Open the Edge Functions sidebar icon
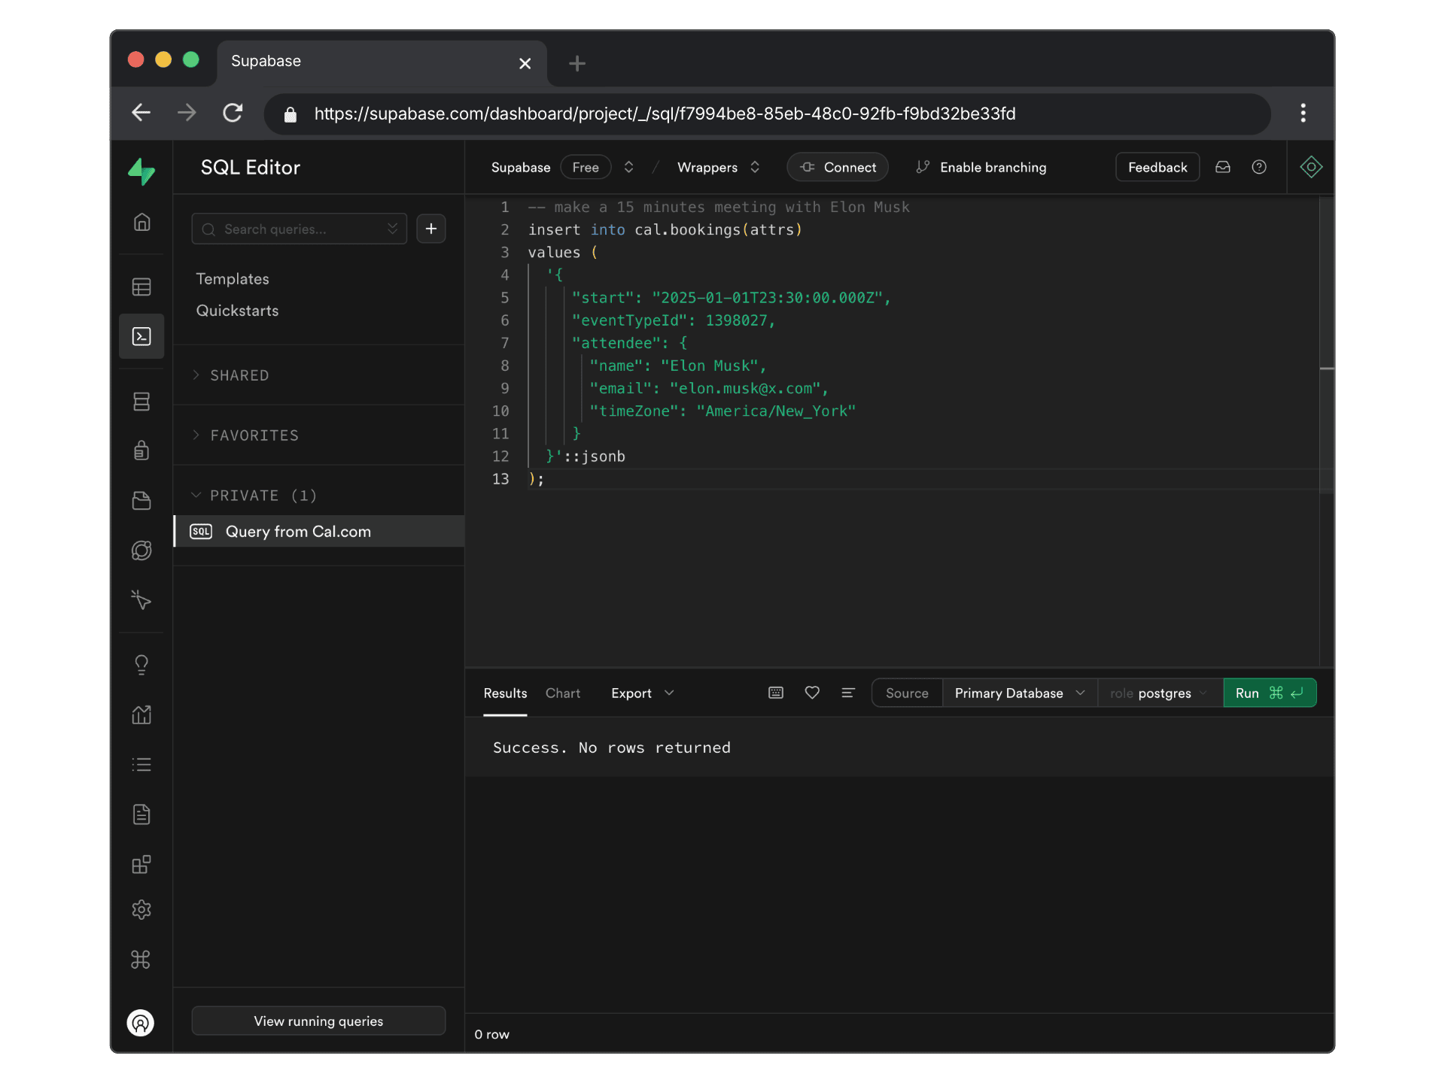Viewport: 1445px width, 1083px height. click(141, 551)
